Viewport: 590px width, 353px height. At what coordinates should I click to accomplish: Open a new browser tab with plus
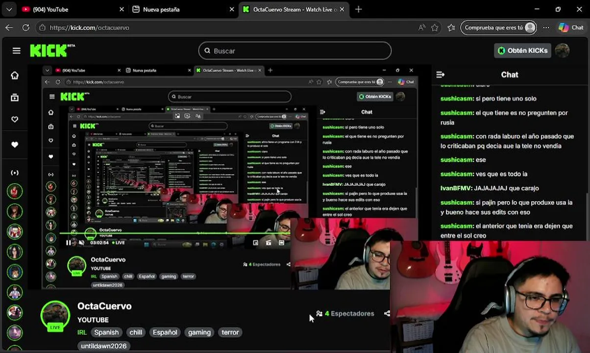coord(358,9)
